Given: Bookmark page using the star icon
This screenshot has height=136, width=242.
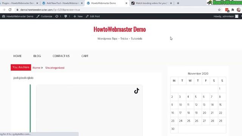Looking at the screenshot, I should click(219, 10).
